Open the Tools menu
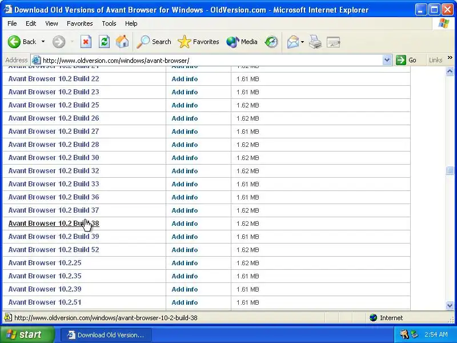457x343 pixels. tap(109, 23)
